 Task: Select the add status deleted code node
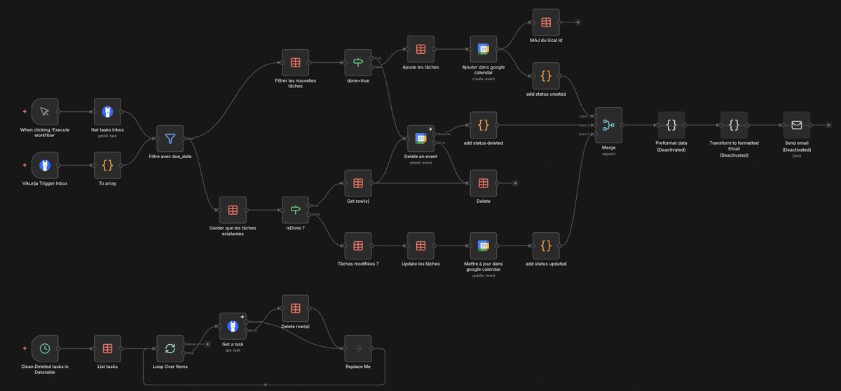(x=484, y=125)
